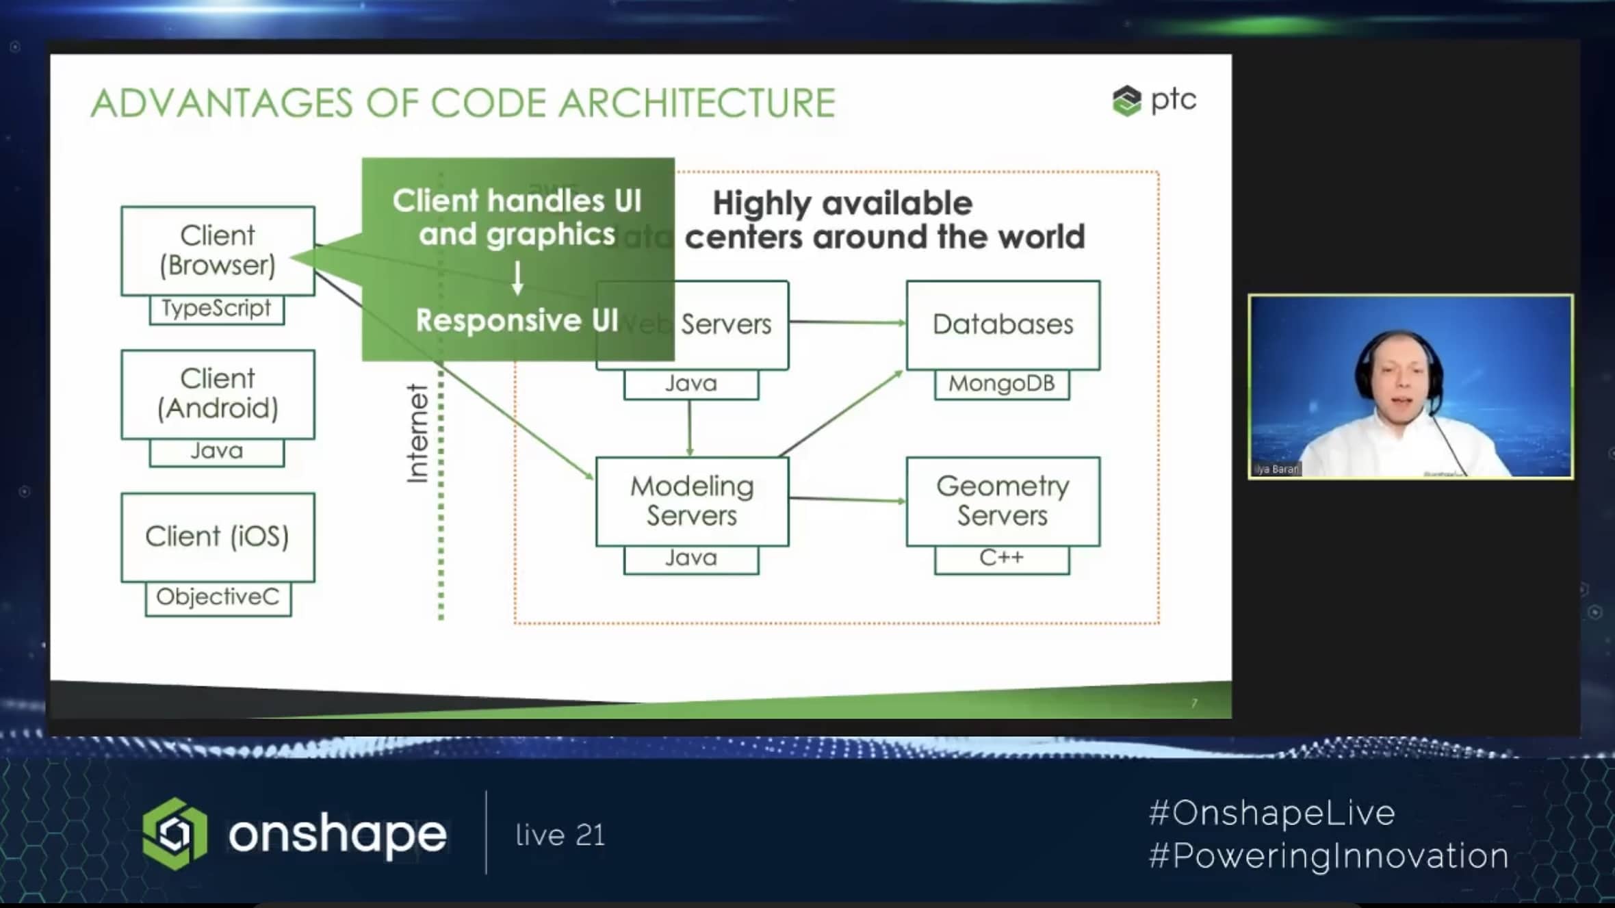Select the TypeScript label box
Viewport: 1615px width, 908px height.
[216, 309]
